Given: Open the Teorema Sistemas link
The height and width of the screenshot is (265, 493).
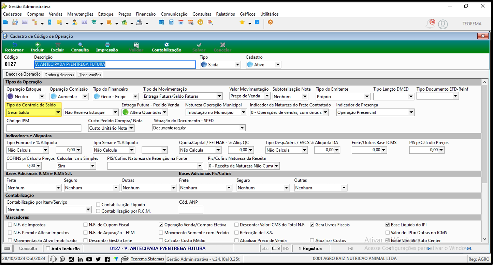Looking at the screenshot, I should pos(147,259).
